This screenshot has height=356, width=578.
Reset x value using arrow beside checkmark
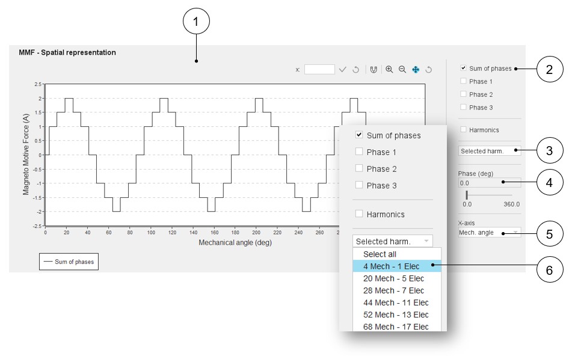(355, 70)
